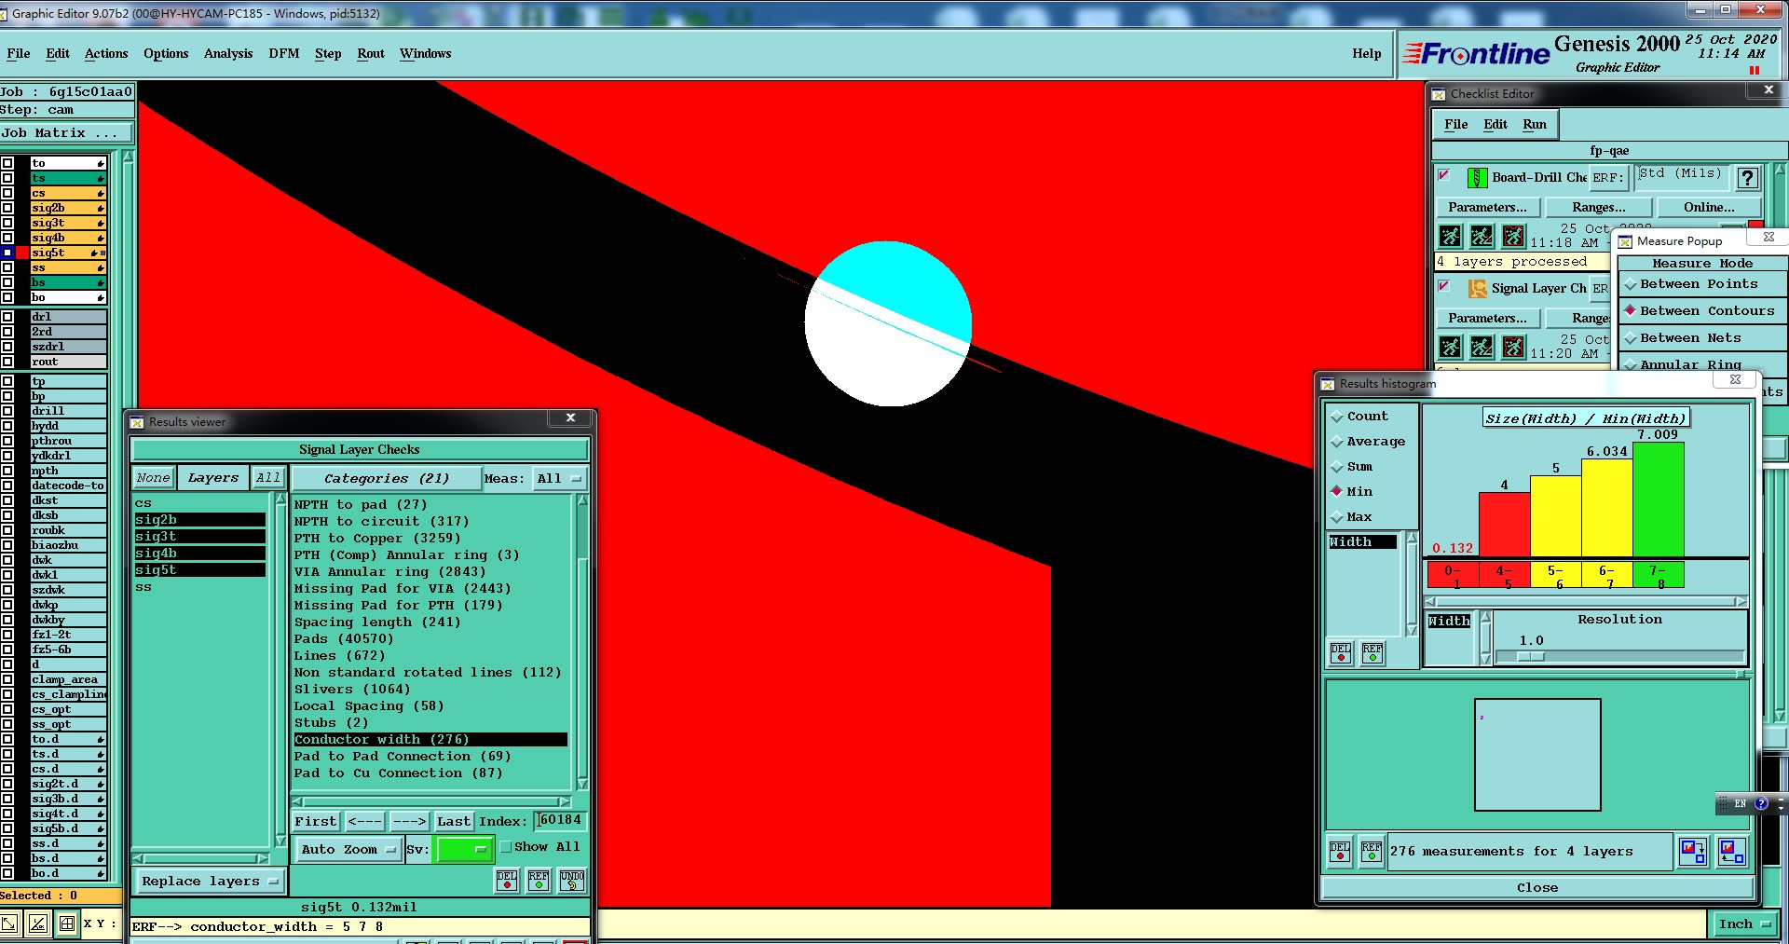Image resolution: width=1789 pixels, height=944 pixels.
Task: Click third run icon under Board-Drill Checks
Action: tap(1514, 236)
